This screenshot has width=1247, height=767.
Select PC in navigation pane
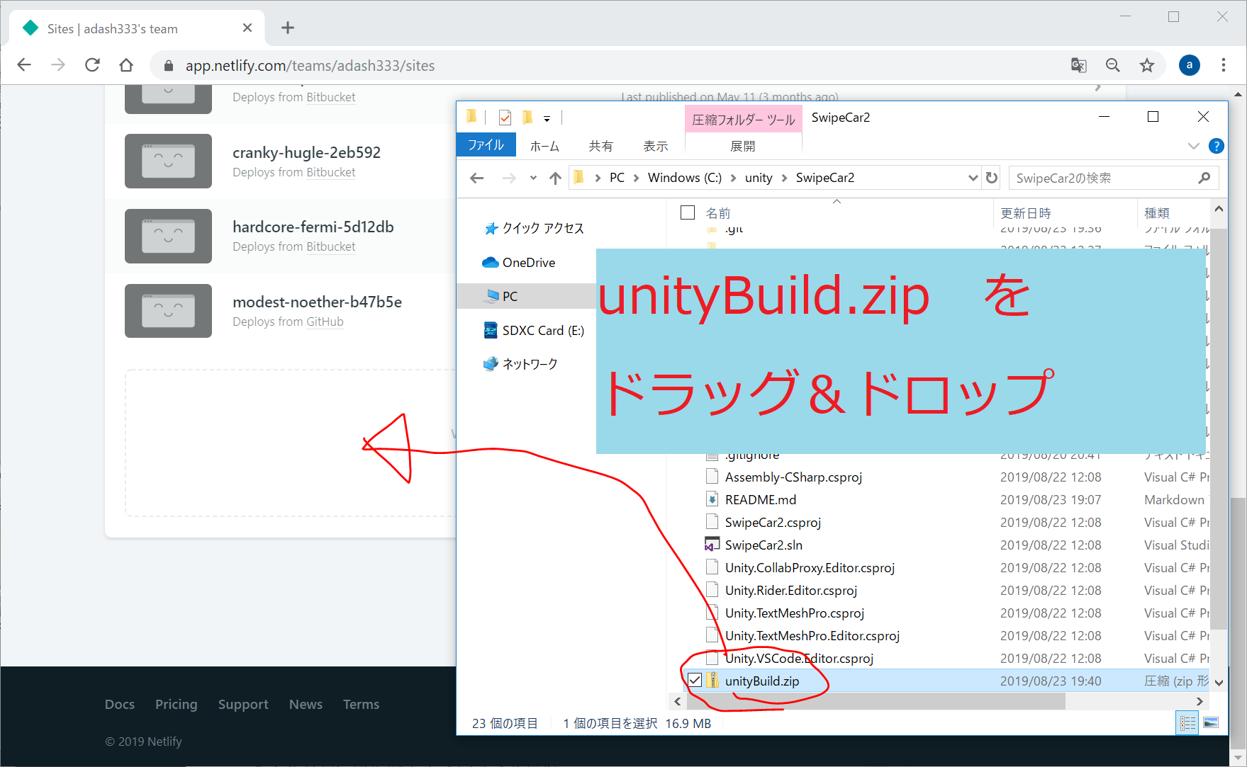[x=526, y=296]
